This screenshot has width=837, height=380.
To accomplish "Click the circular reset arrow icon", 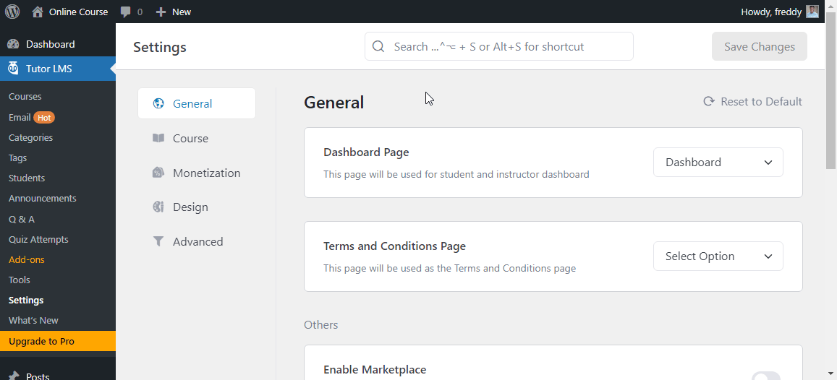I will (x=709, y=101).
